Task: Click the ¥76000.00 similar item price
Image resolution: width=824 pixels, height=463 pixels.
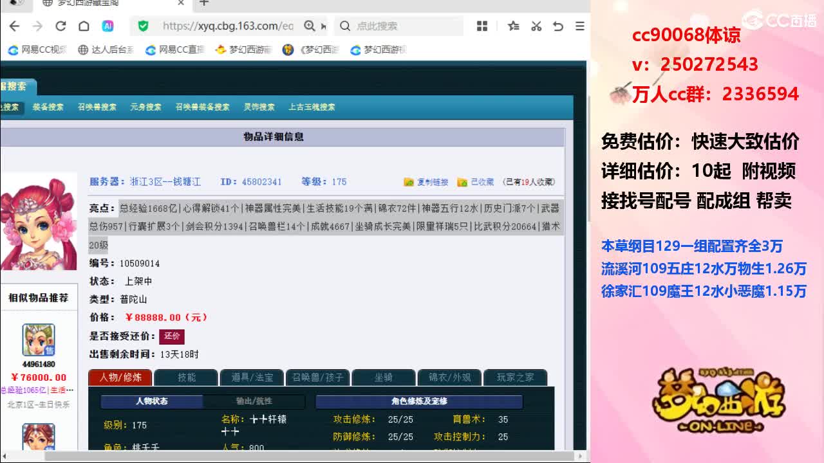Action: [39, 377]
